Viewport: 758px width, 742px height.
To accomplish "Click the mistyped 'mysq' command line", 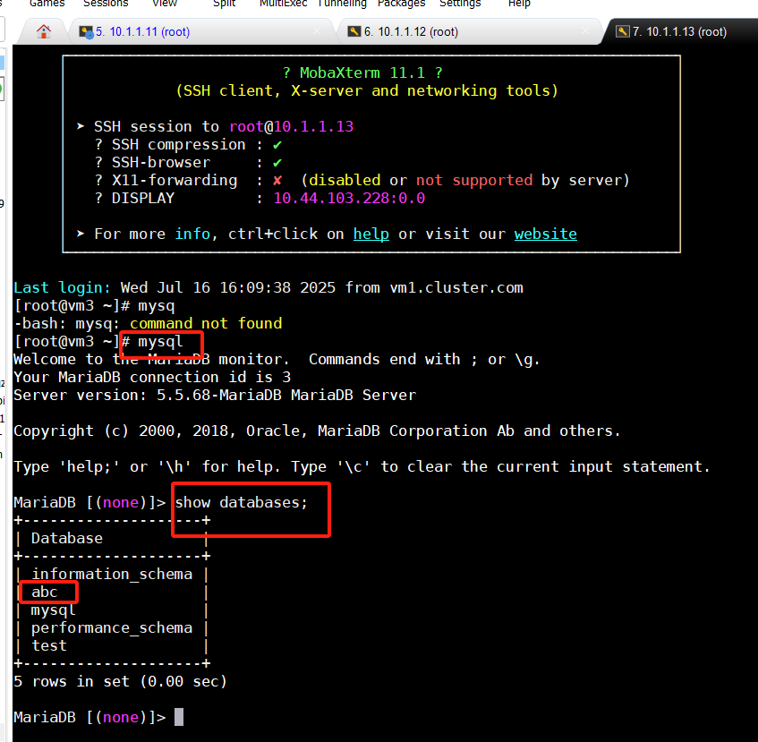I will pyautogui.click(x=94, y=306).
